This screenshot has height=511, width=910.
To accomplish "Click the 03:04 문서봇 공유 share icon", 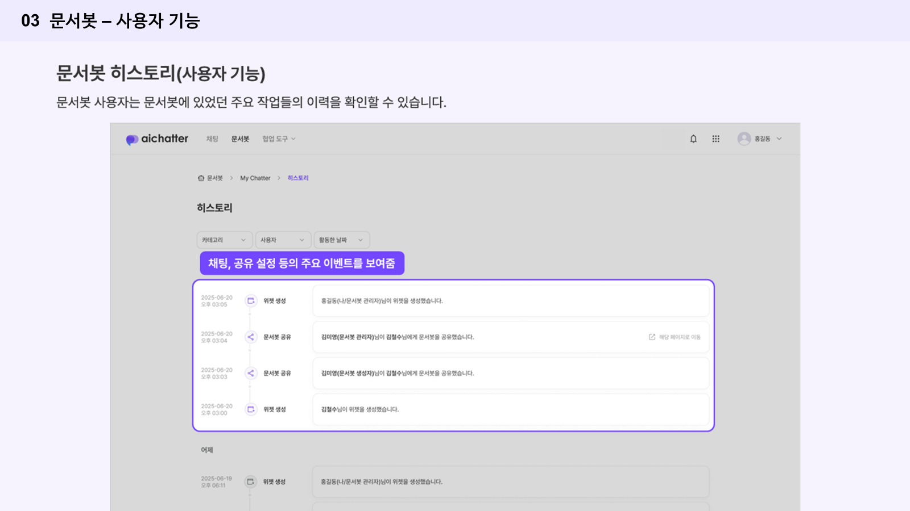I will [x=251, y=337].
